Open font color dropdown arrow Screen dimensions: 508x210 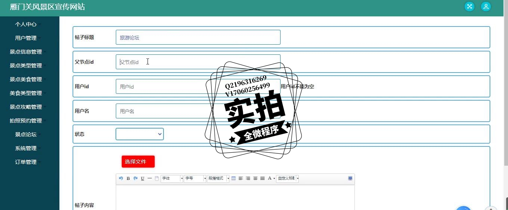click(274, 179)
